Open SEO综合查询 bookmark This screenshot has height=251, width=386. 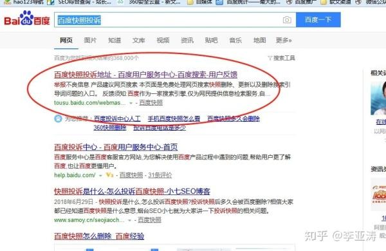tap(78, 2)
